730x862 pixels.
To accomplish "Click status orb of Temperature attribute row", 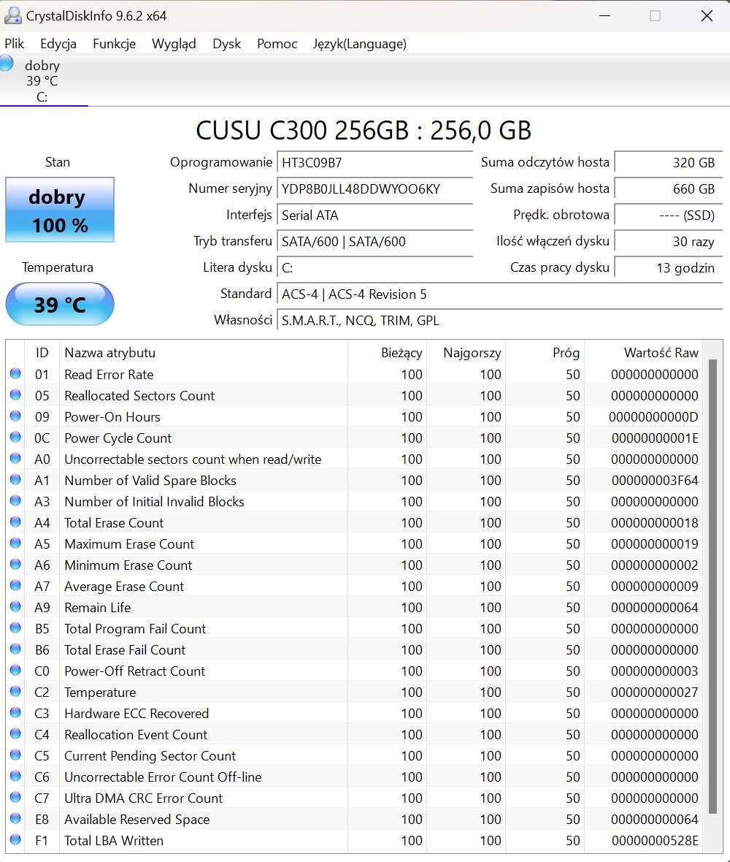I will [x=15, y=691].
